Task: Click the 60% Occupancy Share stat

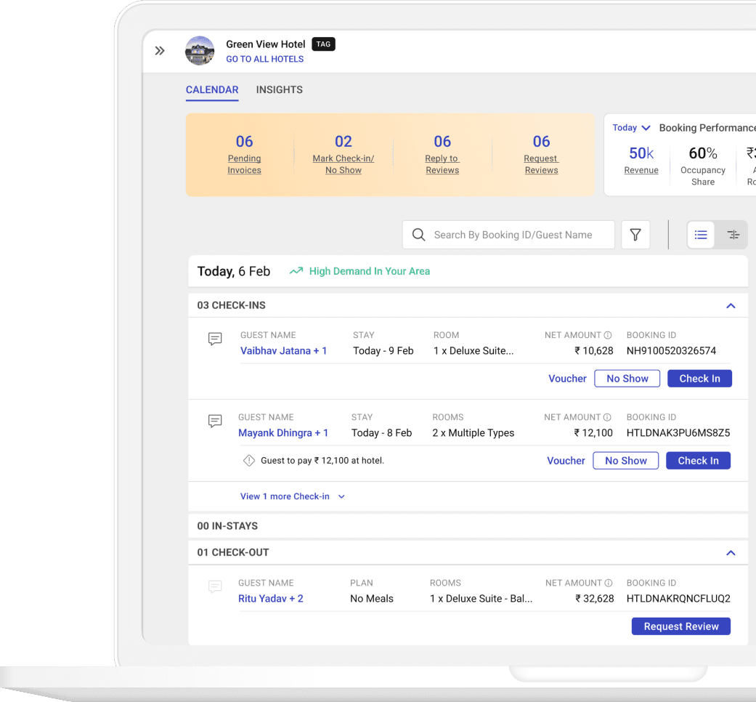Action: (x=702, y=166)
